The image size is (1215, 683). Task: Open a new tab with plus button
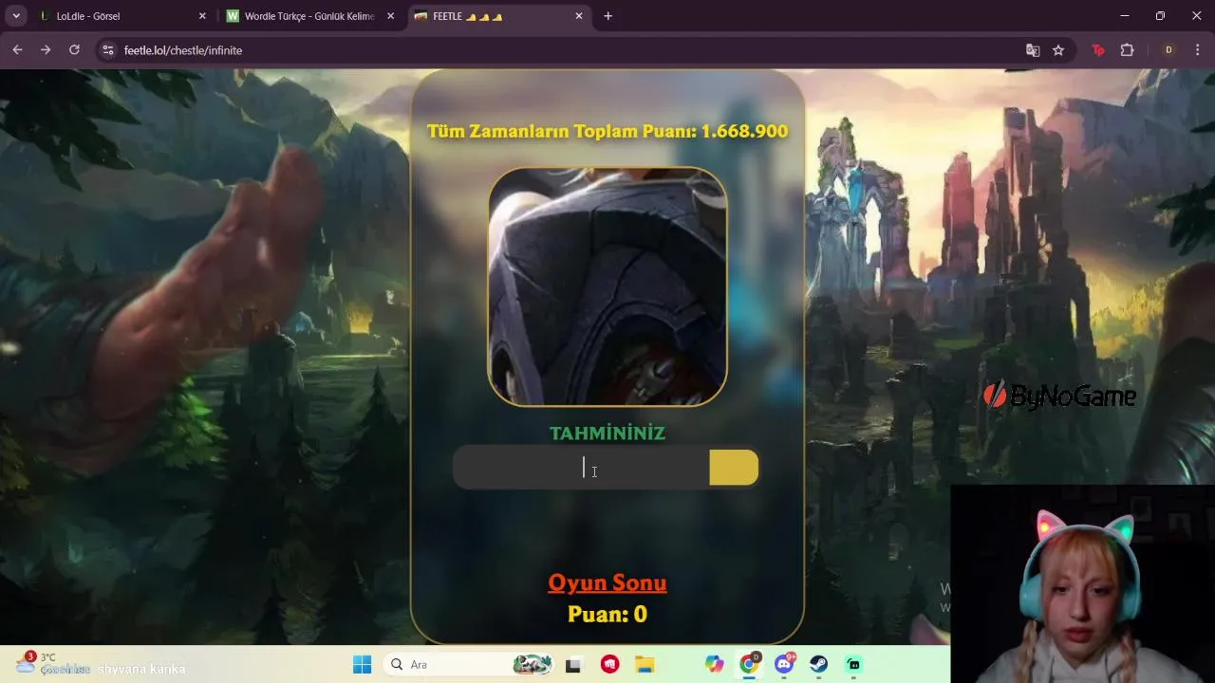click(608, 16)
